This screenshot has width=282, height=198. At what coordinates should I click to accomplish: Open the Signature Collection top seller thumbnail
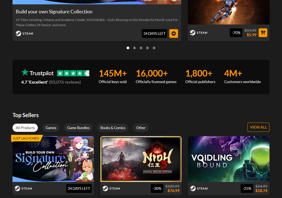pyautogui.click(x=53, y=159)
